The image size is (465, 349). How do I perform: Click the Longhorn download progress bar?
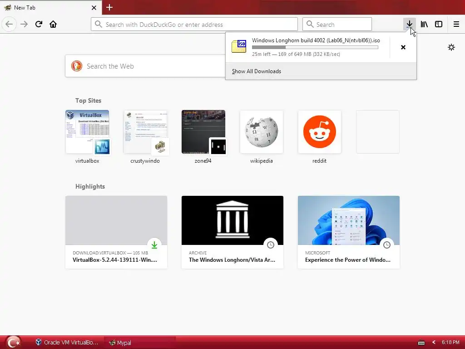pyautogui.click(x=315, y=47)
